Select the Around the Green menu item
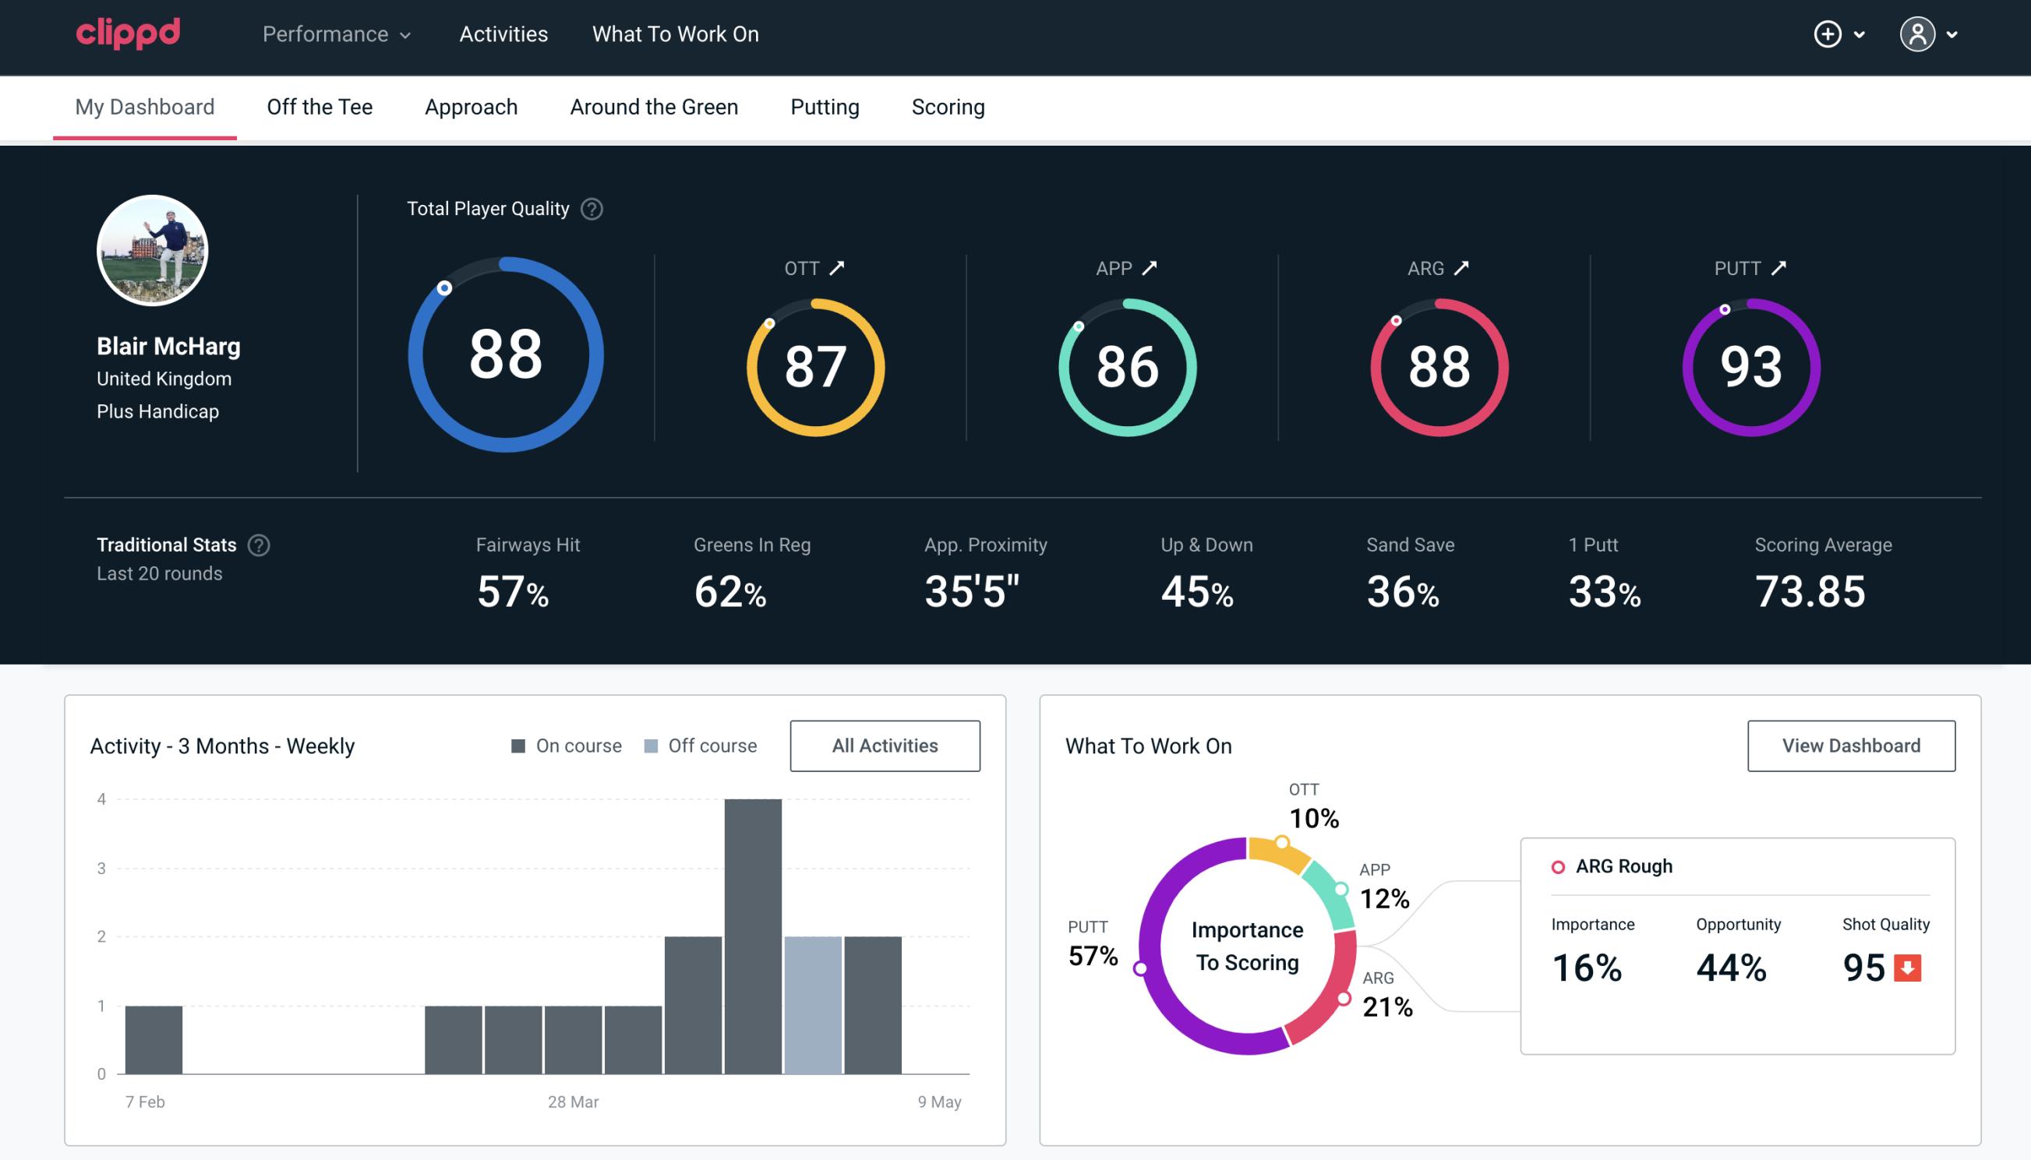Screen dimensions: 2031x1160 click(x=653, y=108)
